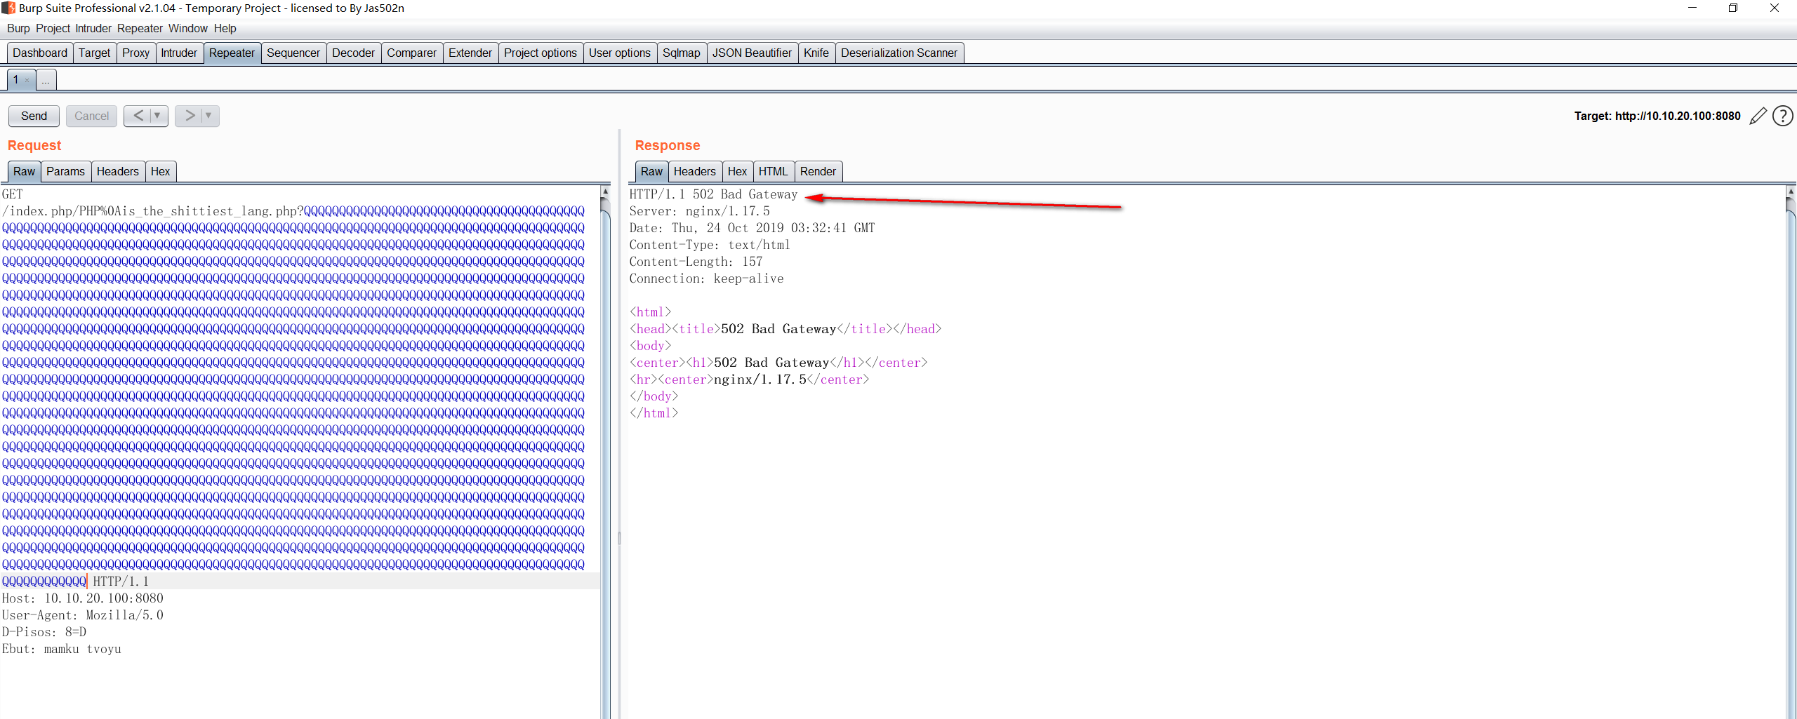Show the Response Hex view

pyautogui.click(x=737, y=172)
